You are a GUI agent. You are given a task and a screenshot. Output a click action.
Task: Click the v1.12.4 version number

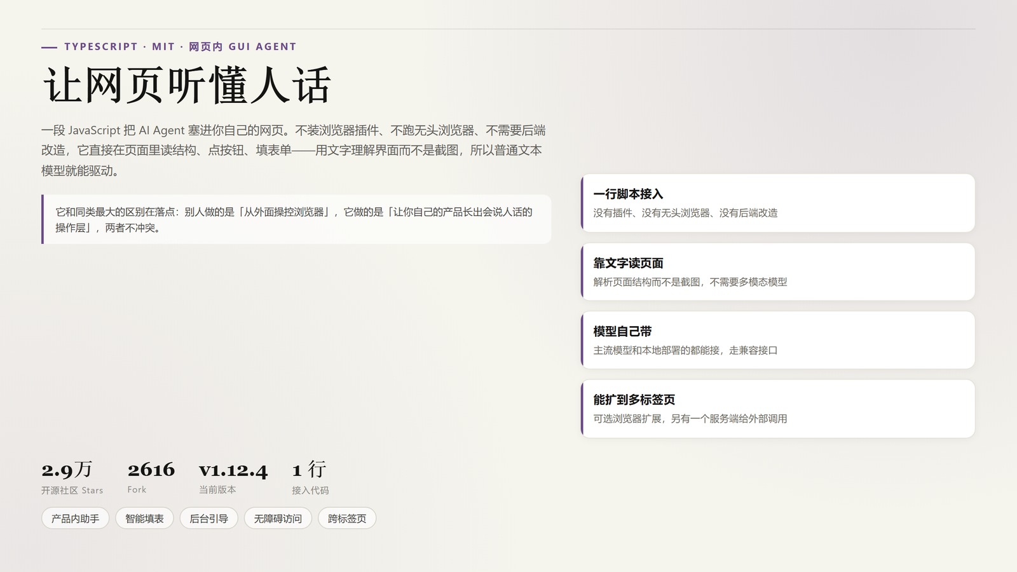(x=233, y=470)
